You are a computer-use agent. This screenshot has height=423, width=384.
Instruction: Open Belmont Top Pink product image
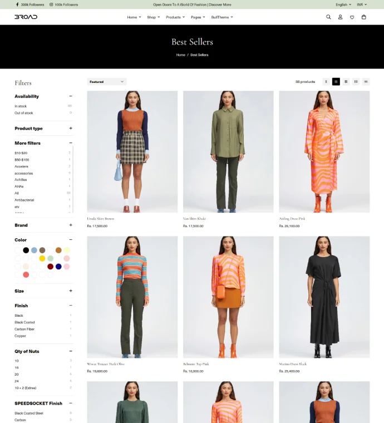228,297
